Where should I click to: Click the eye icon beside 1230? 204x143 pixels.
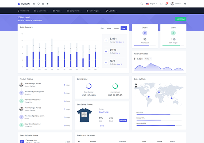(106, 62)
